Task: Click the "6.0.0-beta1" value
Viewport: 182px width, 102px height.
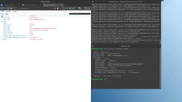Action: 34,37
